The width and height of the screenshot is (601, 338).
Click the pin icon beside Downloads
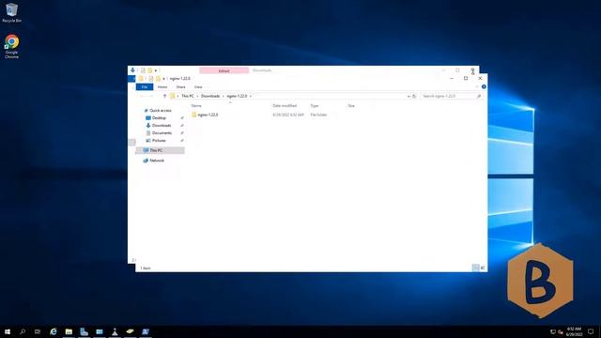pos(182,125)
